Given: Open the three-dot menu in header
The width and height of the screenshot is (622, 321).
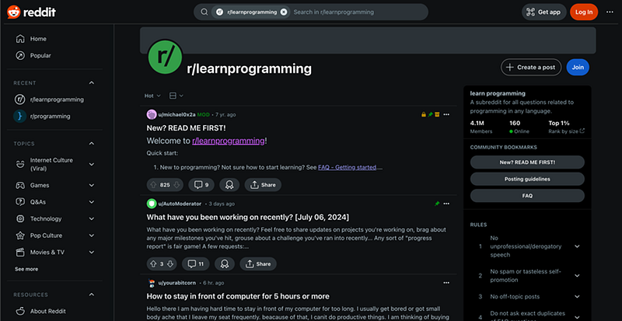Looking at the screenshot, I should [x=610, y=12].
